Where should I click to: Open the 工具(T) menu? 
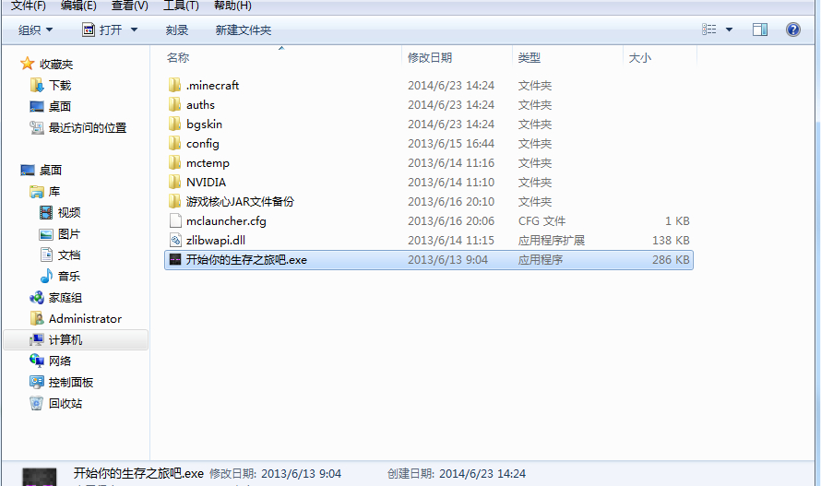pos(181,6)
